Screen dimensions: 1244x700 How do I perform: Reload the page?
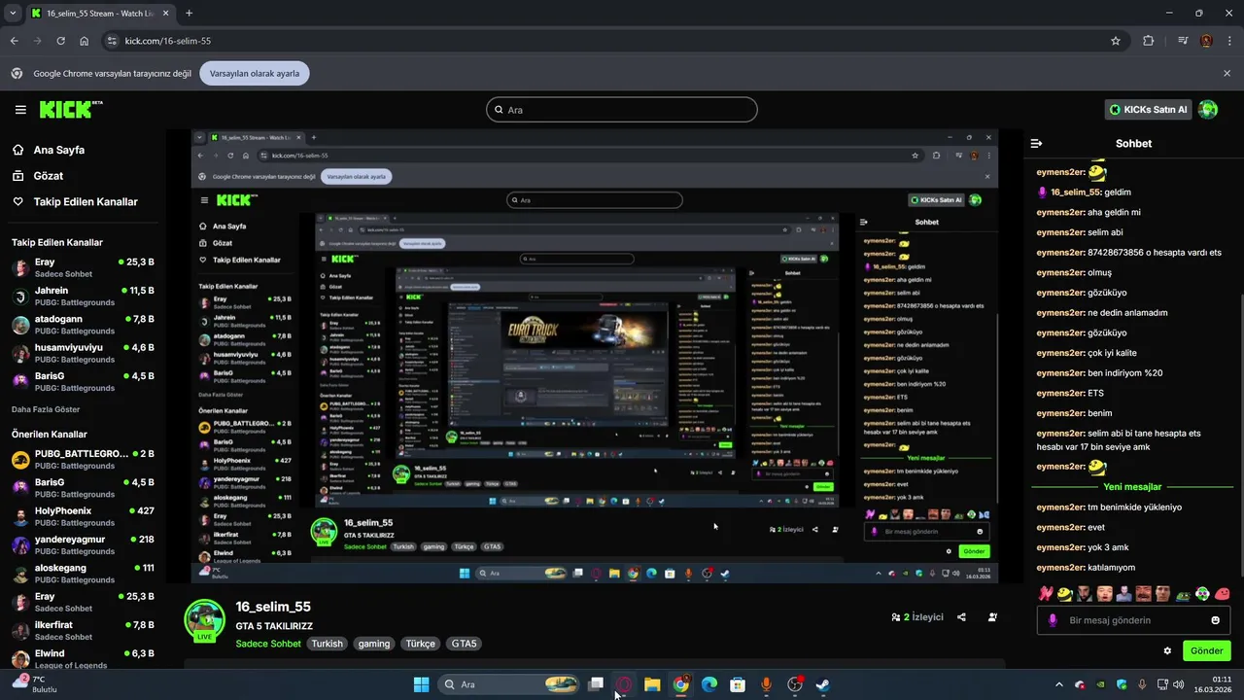[61, 41]
